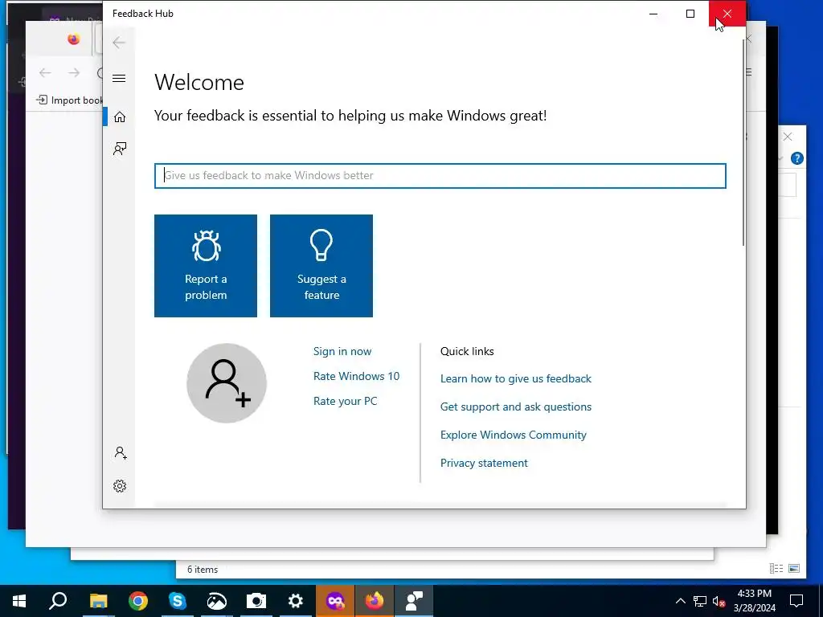Click the Feedback Hub vertical scrollbar
This screenshot has height=617, width=823.
pyautogui.click(x=743, y=141)
